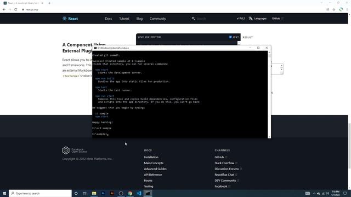
Task: Open the Community menu item
Action: click(157, 19)
